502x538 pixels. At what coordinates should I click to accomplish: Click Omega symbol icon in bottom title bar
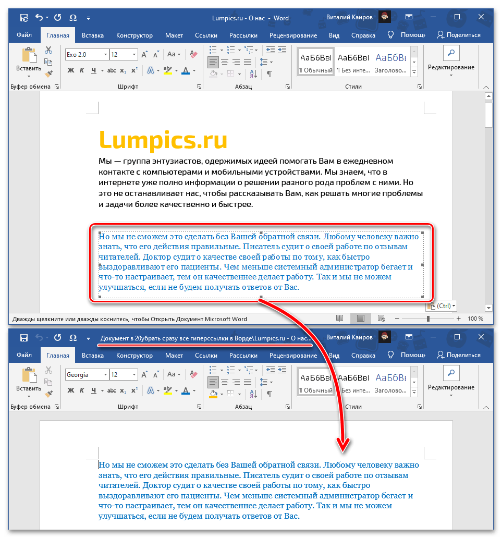73,338
